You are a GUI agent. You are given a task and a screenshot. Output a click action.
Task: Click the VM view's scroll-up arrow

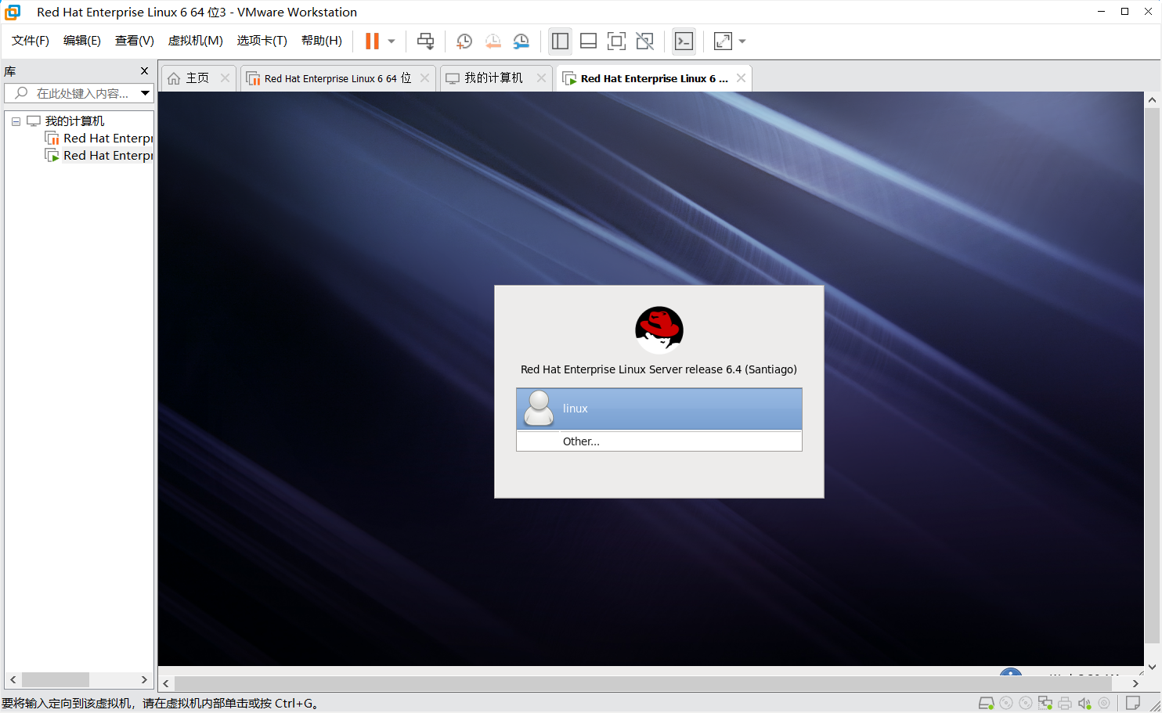(1152, 100)
